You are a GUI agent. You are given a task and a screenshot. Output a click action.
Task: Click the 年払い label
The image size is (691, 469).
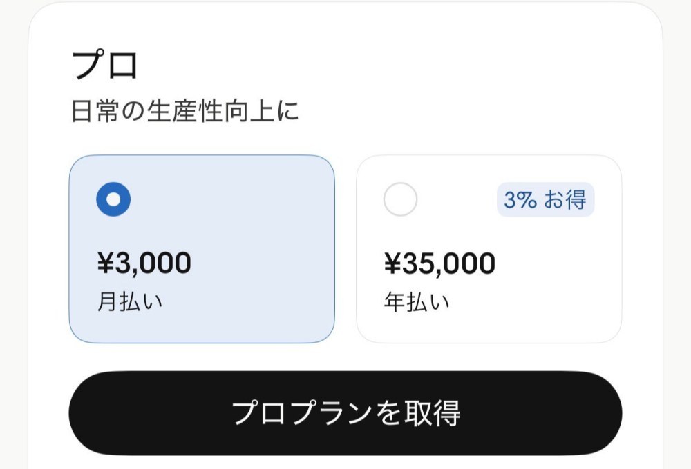[x=417, y=302]
